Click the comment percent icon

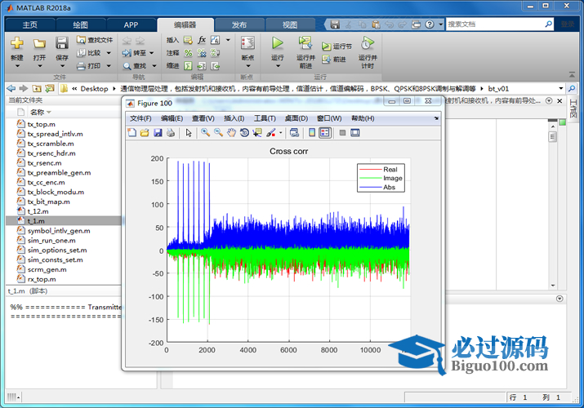[188, 53]
